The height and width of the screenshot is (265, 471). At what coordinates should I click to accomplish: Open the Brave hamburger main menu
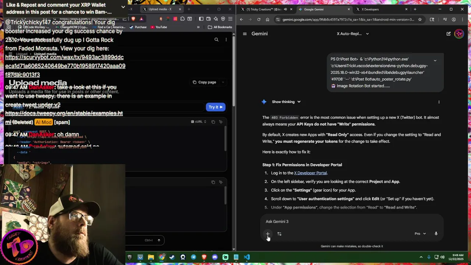[x=230, y=19]
